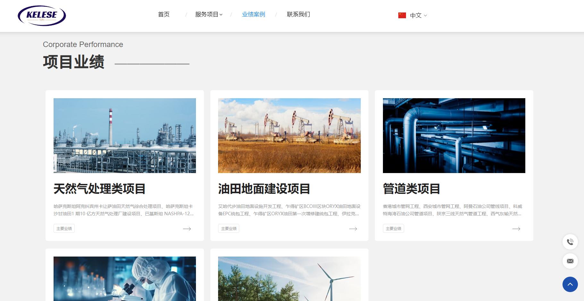Click 主要业绩 tag under 油田地面建设项目
Viewport: 584px width, 301px height.
click(x=229, y=228)
